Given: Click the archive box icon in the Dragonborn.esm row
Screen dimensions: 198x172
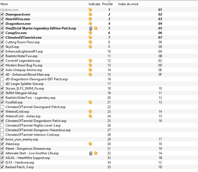Looking at the screenshot, I should (90, 24).
